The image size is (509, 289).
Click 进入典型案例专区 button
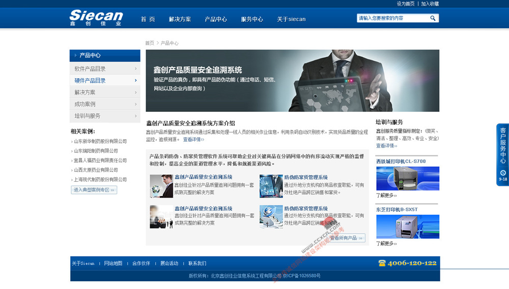[x=94, y=190]
